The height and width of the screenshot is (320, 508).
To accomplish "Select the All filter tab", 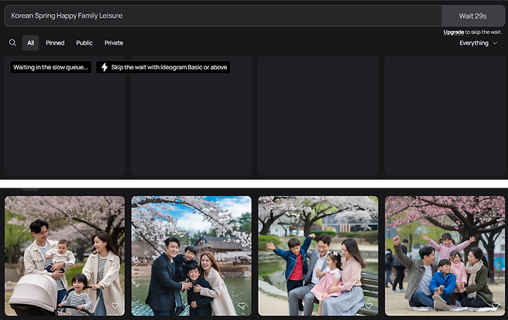I will pos(30,42).
